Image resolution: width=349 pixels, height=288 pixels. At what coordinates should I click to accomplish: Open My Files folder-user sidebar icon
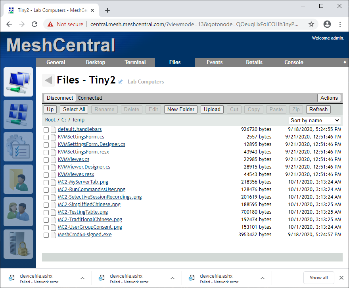coord(18,179)
